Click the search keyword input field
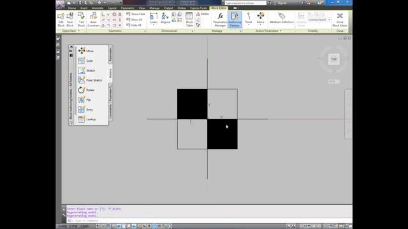Image resolution: width=408 pixels, height=229 pixels. pyautogui.click(x=245, y=3)
